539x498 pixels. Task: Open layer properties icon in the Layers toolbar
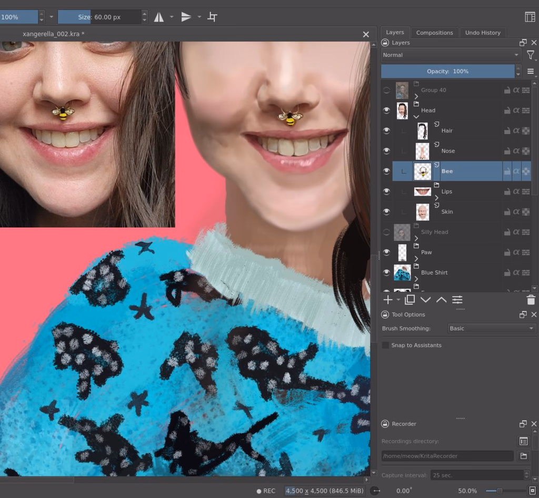[x=457, y=300]
